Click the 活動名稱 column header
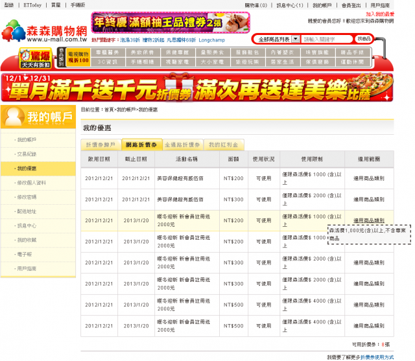The width and height of the screenshot is (415, 361). point(187,159)
